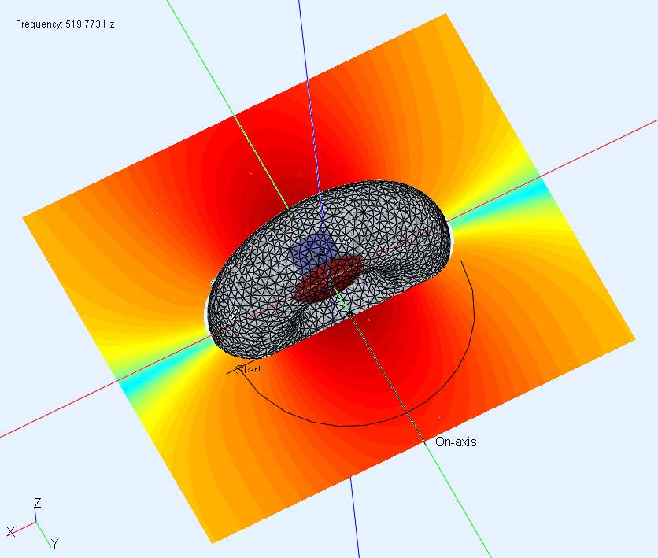Click the blue square element inside mesh
This screenshot has height=558, width=658.
[x=313, y=253]
